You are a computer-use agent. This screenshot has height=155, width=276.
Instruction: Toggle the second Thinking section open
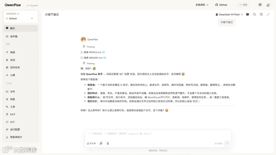coord(89,63)
